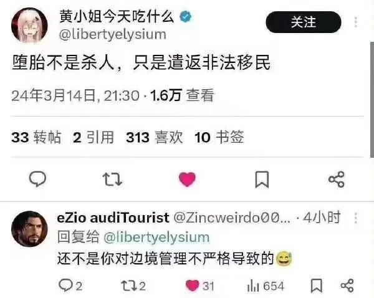View the 33 转帖 reposts list
The height and width of the screenshot is (298, 374).
click(x=36, y=137)
